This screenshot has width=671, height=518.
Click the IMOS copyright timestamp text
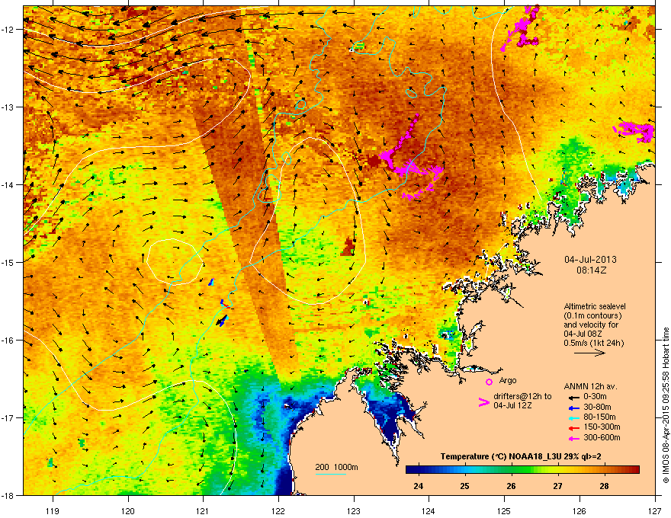pyautogui.click(x=666, y=405)
